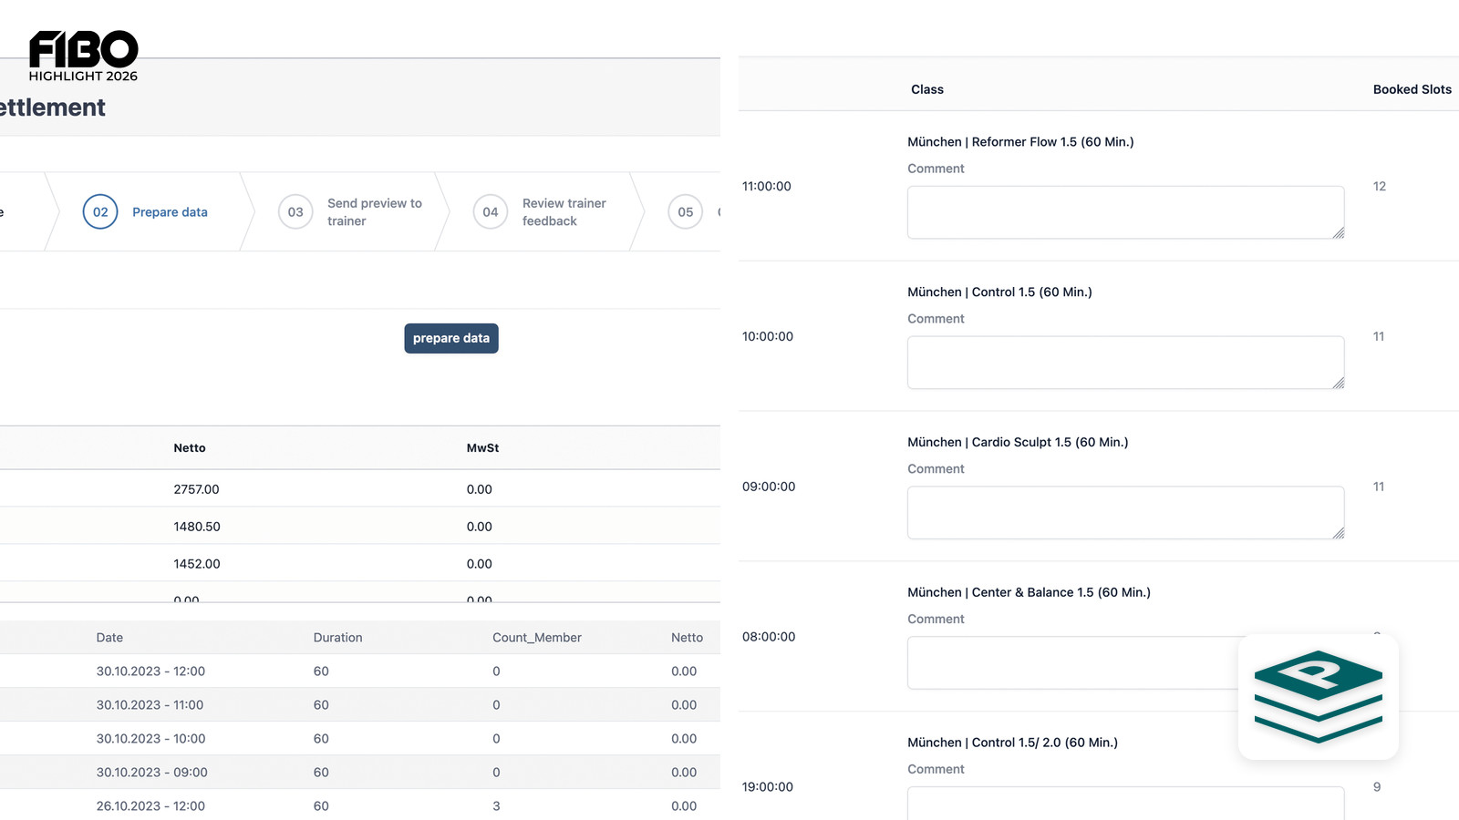
Task: Click the class München | Center & Balance 1.5
Action: tap(1029, 593)
